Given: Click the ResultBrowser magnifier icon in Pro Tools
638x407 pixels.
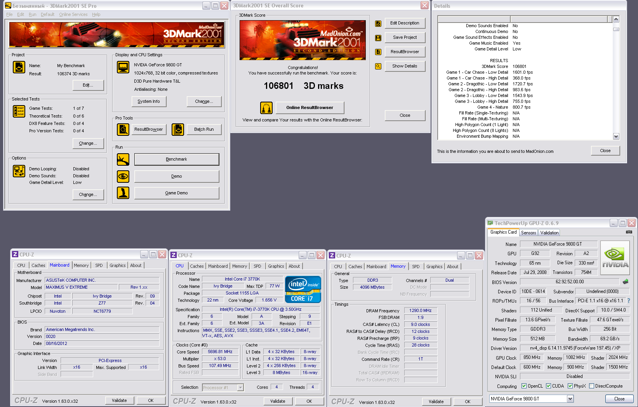Looking at the screenshot, I should coord(123,129).
